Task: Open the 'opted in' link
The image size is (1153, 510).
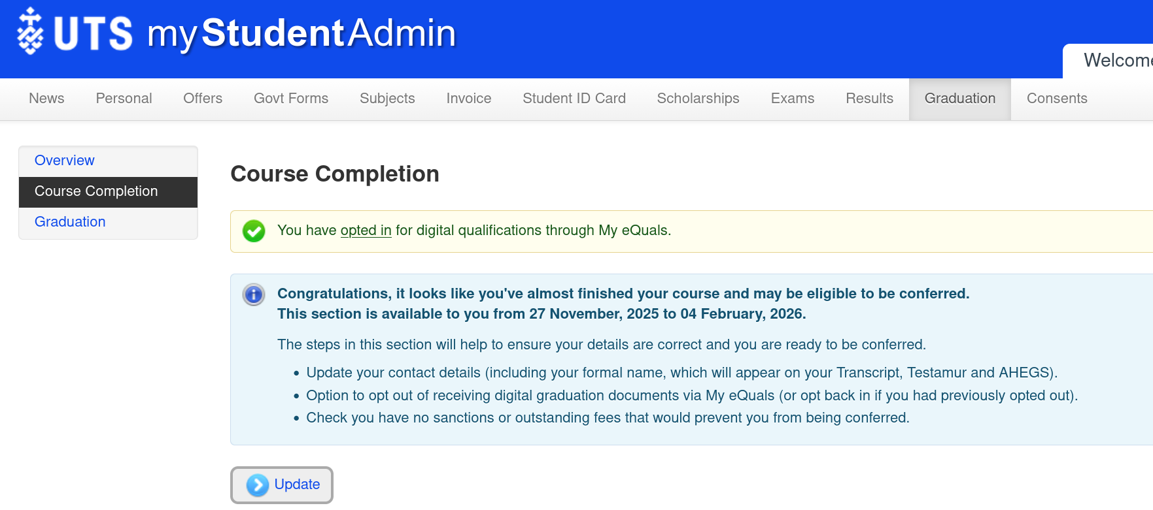Action: pyautogui.click(x=366, y=231)
